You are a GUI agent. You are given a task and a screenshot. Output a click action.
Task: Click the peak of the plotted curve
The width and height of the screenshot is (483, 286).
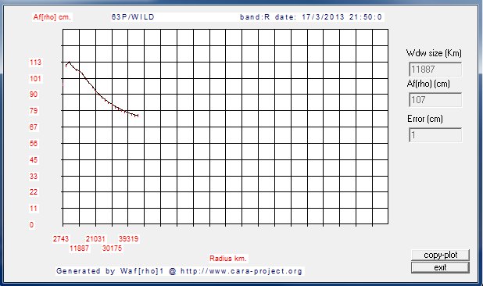[70, 63]
